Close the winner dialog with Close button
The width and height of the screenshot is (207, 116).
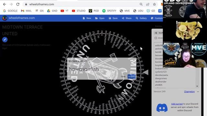[123, 76]
